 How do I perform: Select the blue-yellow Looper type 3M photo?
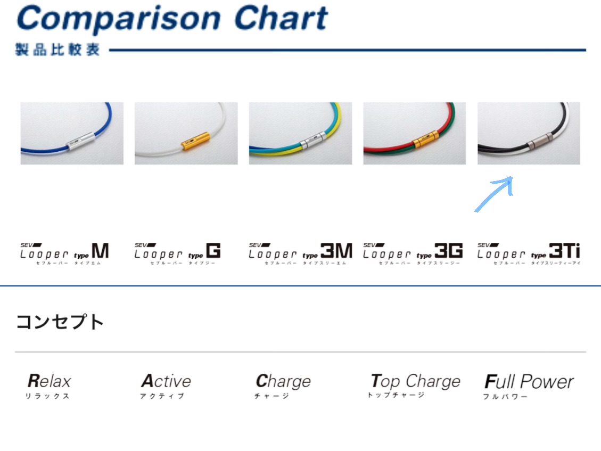click(x=300, y=133)
